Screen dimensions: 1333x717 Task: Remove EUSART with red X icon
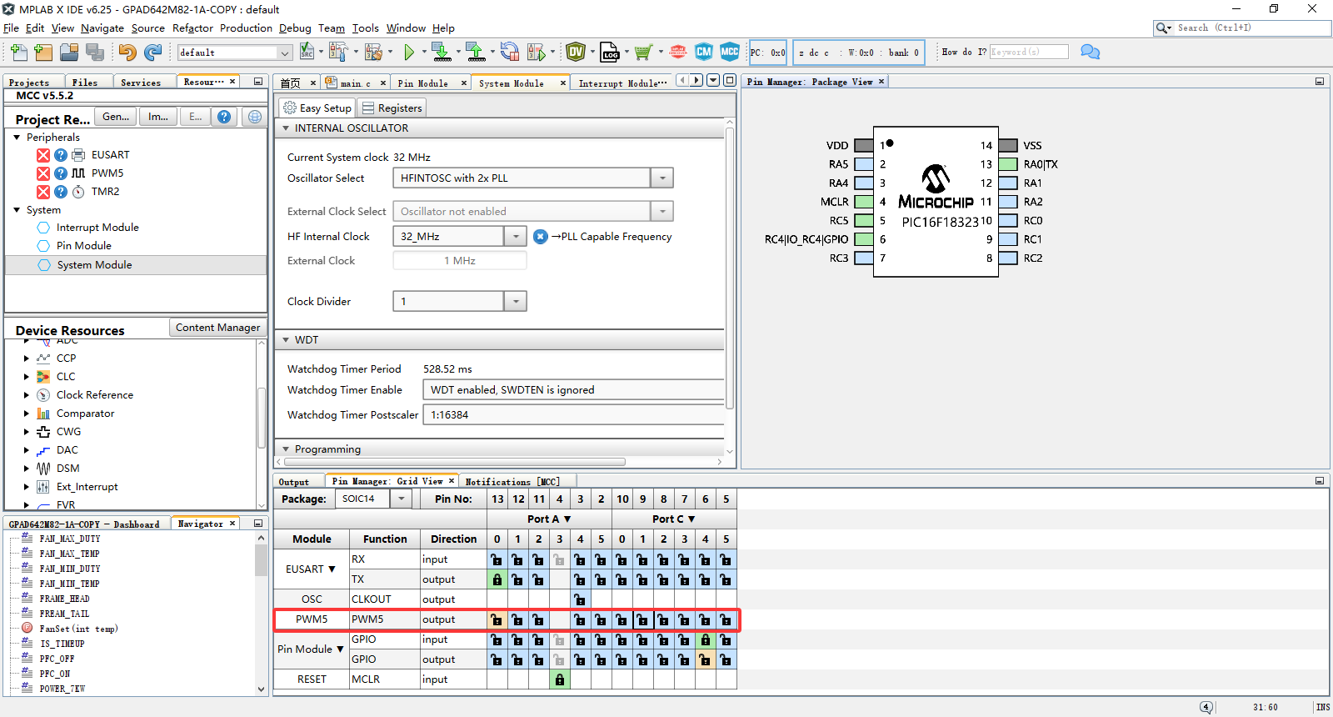(43, 155)
